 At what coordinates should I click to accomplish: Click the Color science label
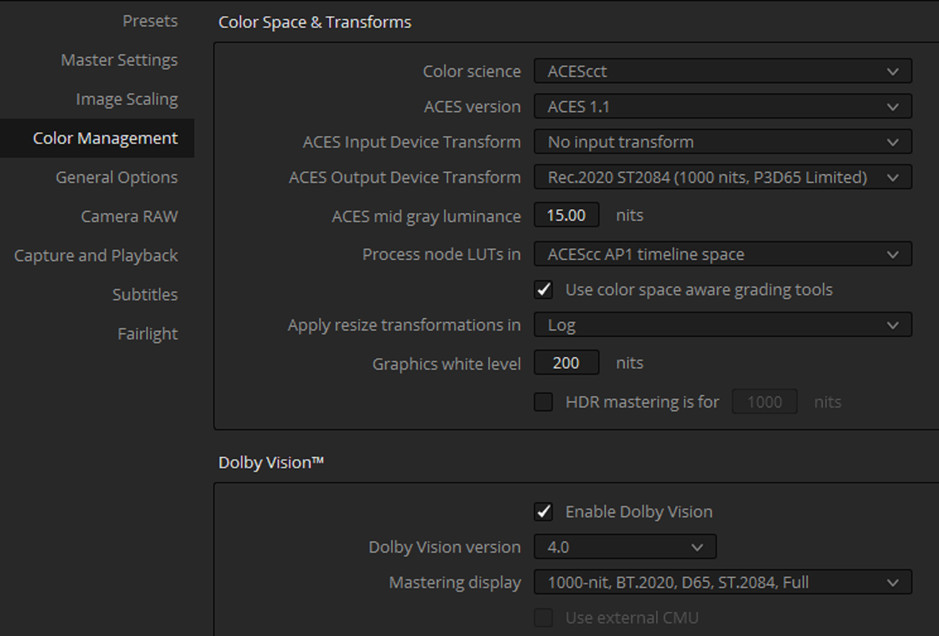coord(471,72)
